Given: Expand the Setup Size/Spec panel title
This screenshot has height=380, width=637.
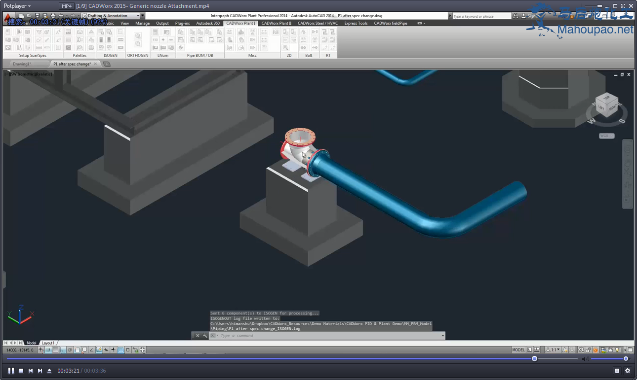Looking at the screenshot, I should (33, 55).
